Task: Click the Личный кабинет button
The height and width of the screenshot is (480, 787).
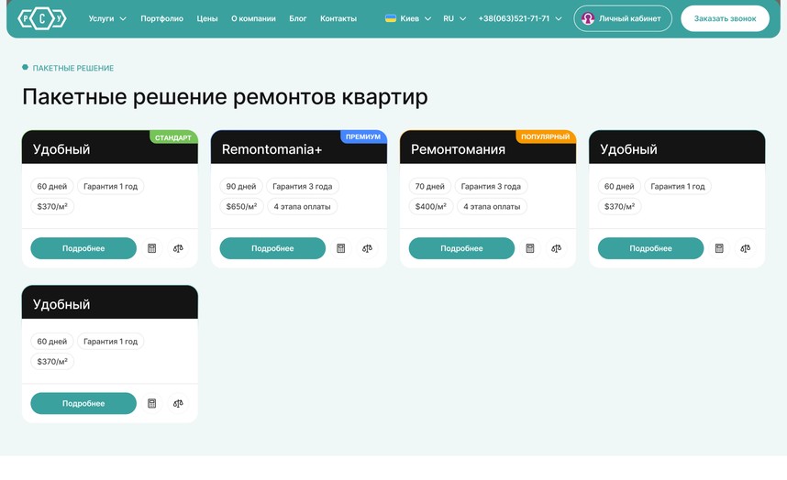Action: pos(623,18)
